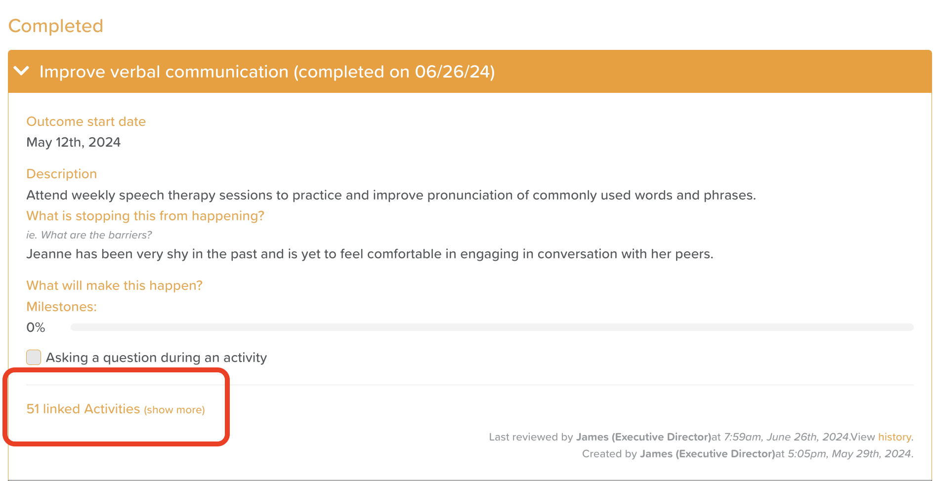
Task: Click the '0%' milestone progress value
Action: (x=36, y=327)
